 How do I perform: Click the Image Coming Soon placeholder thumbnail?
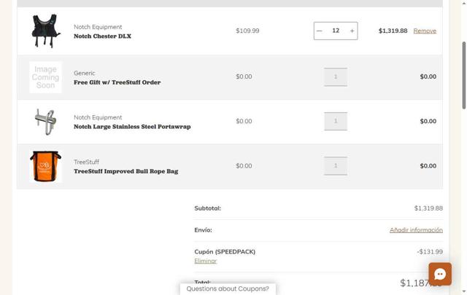[45, 77]
